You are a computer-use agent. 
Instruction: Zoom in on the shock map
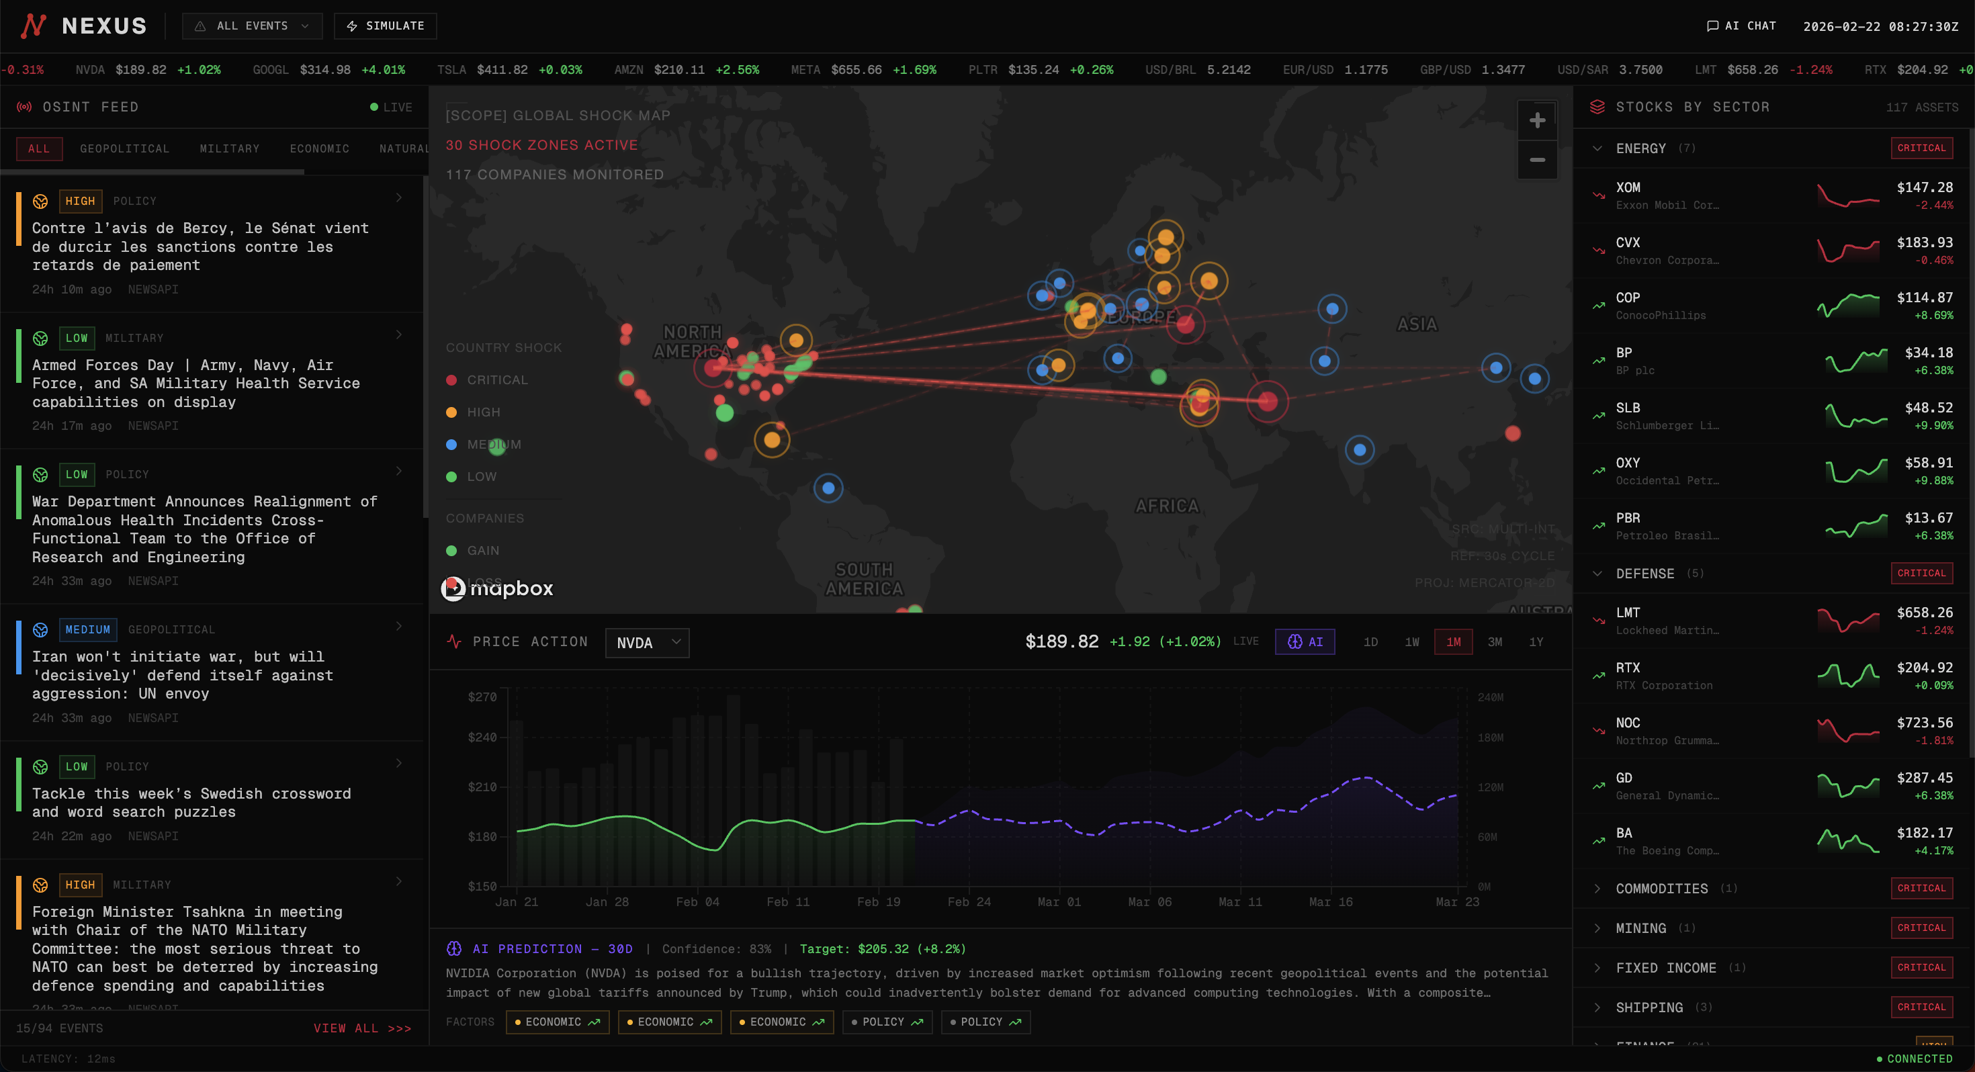(1536, 120)
